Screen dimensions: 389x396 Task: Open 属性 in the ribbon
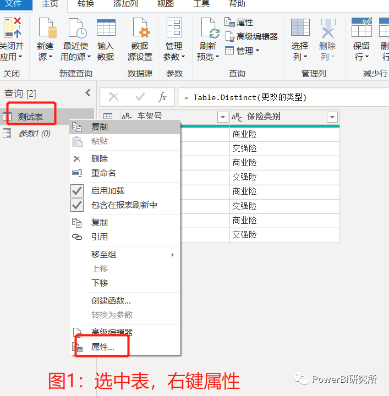click(x=239, y=22)
